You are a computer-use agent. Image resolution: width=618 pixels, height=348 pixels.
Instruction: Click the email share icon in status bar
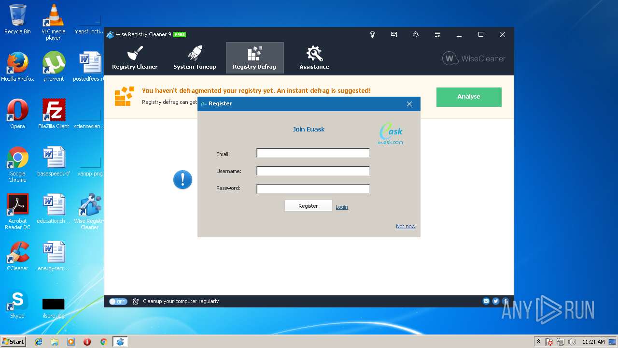(486, 301)
